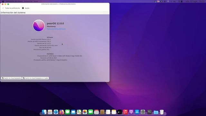Open the brown Contacts app in dock

[102, 112]
